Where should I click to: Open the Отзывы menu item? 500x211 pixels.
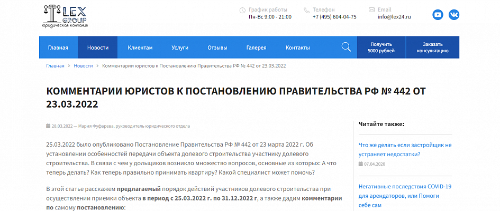click(217, 47)
